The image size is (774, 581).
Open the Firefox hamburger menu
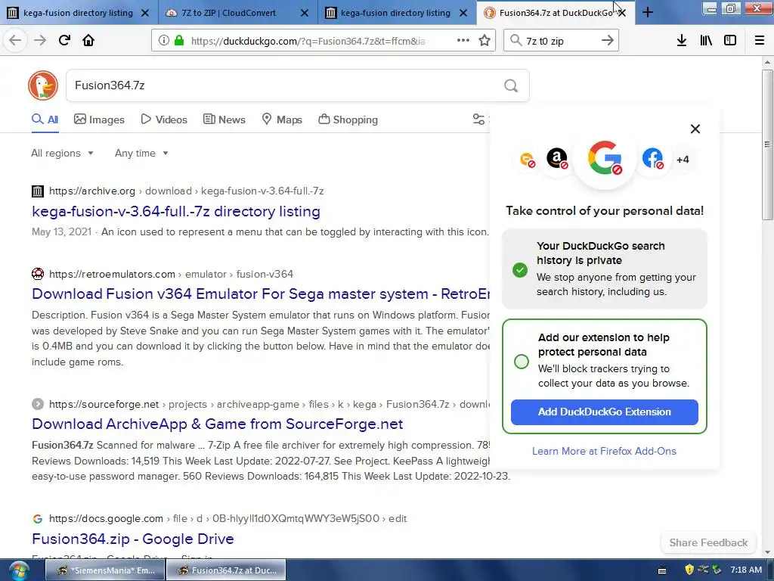760,41
